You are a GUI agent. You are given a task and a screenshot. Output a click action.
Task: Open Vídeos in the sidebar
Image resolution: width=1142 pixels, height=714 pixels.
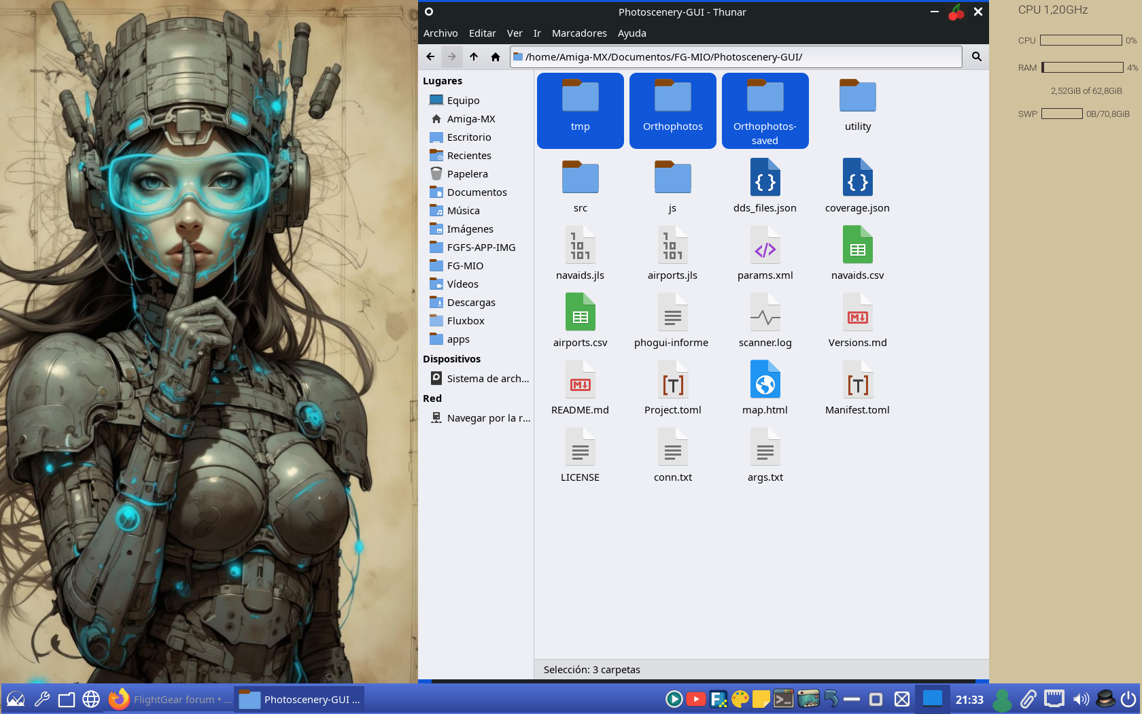pos(476,284)
